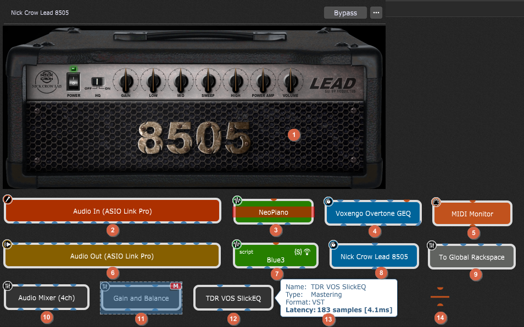This screenshot has height=327, width=524.
Task: Click the wireless signal icon on Blue3
Action: [307, 251]
